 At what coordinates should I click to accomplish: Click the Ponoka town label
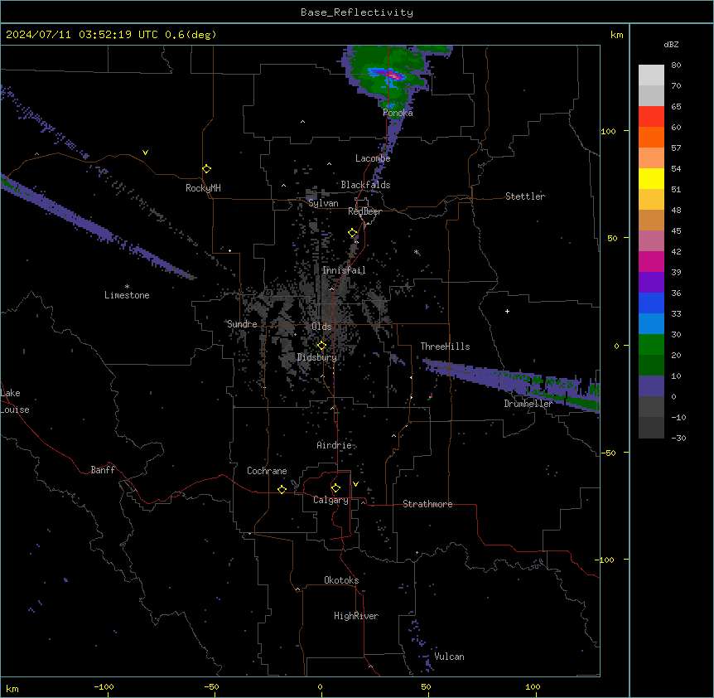(398, 113)
